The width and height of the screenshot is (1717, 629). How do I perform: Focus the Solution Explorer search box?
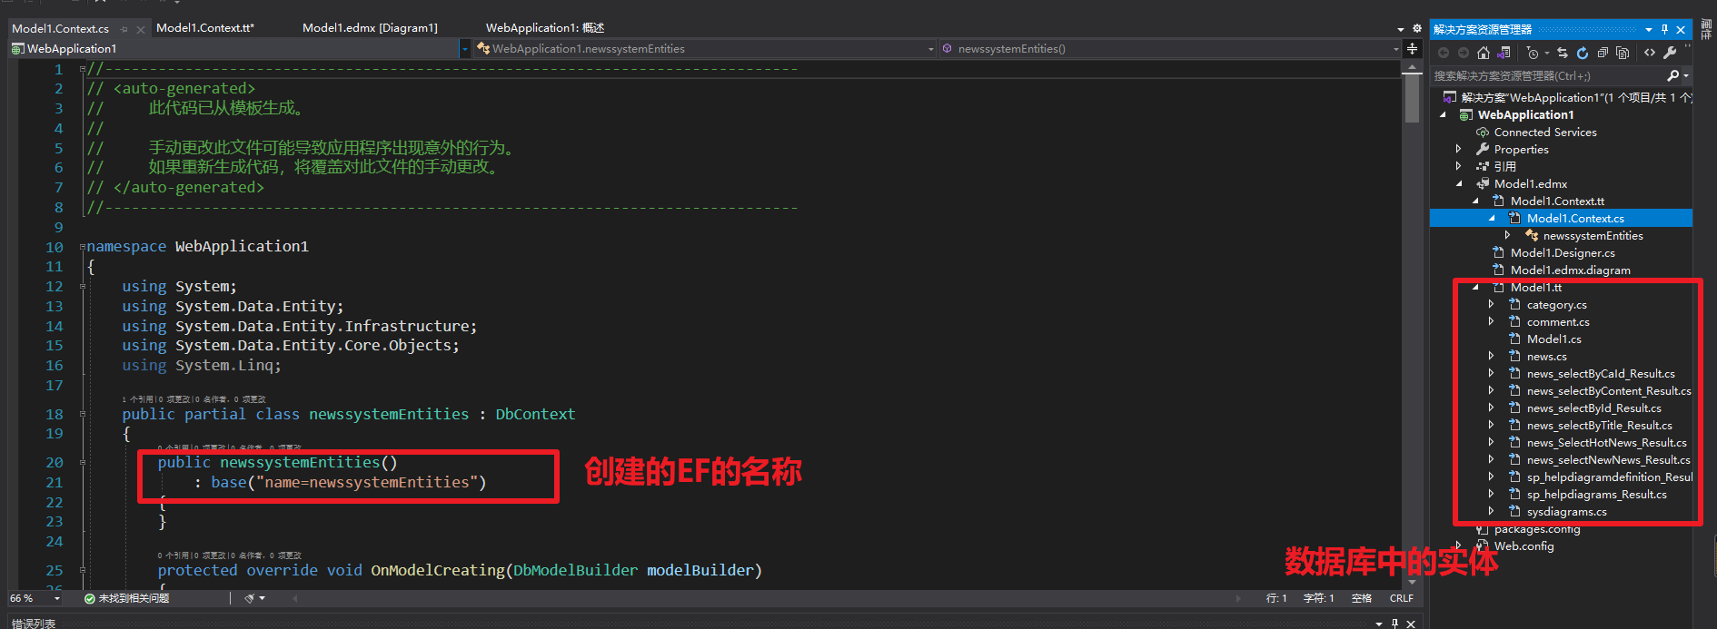pyautogui.click(x=1549, y=75)
